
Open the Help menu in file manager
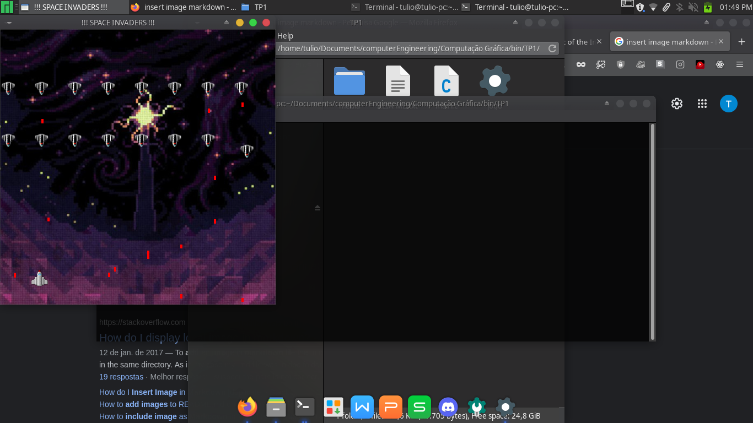[x=285, y=36]
